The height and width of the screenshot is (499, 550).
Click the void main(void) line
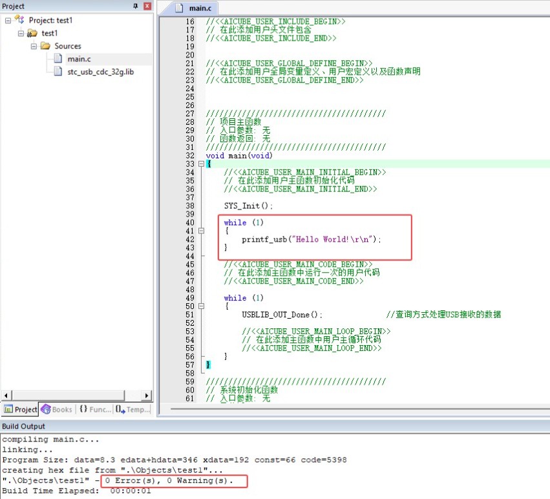(x=239, y=156)
